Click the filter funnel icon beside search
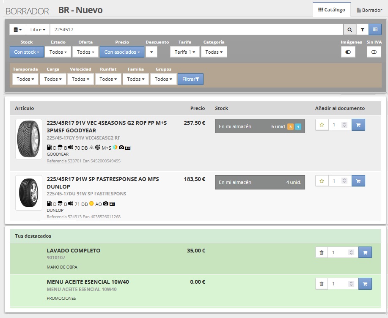The height and width of the screenshot is (318, 388). (363, 30)
